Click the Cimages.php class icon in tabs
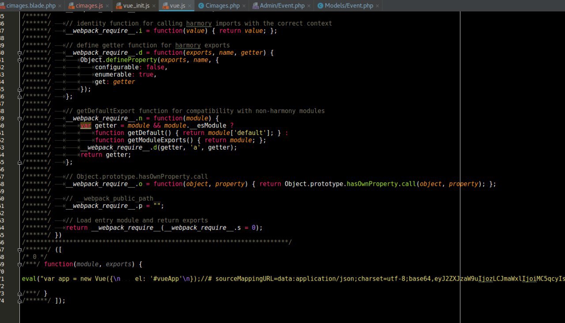Image resolution: width=565 pixels, height=323 pixels. click(201, 6)
